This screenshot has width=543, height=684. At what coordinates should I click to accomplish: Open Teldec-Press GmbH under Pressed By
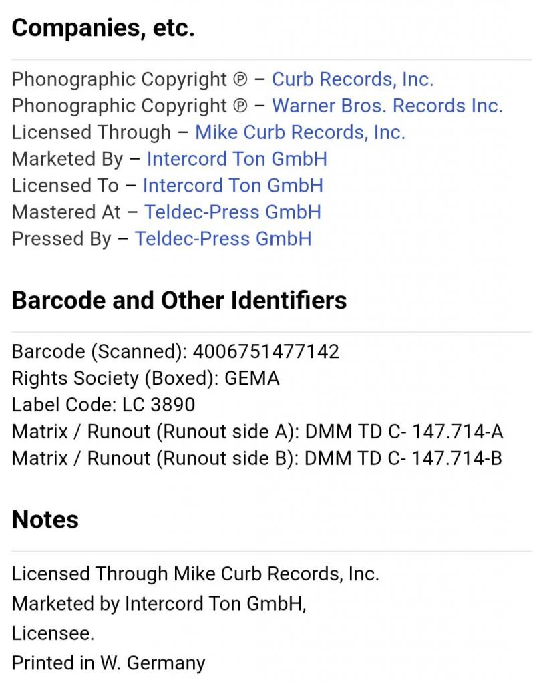[223, 238]
